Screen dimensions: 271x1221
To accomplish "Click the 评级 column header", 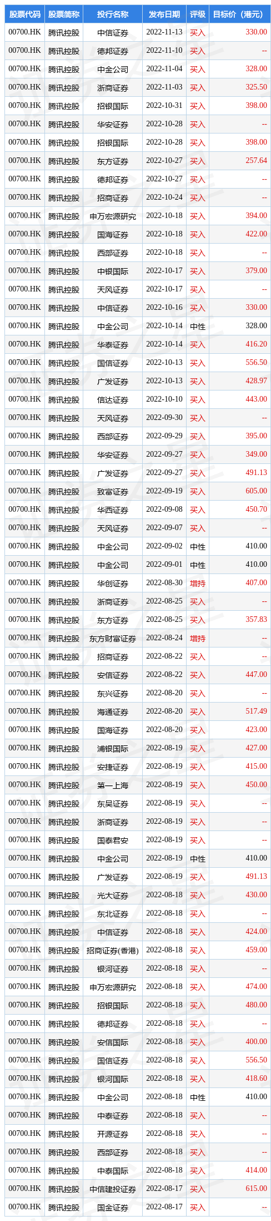I will pyautogui.click(x=197, y=14).
